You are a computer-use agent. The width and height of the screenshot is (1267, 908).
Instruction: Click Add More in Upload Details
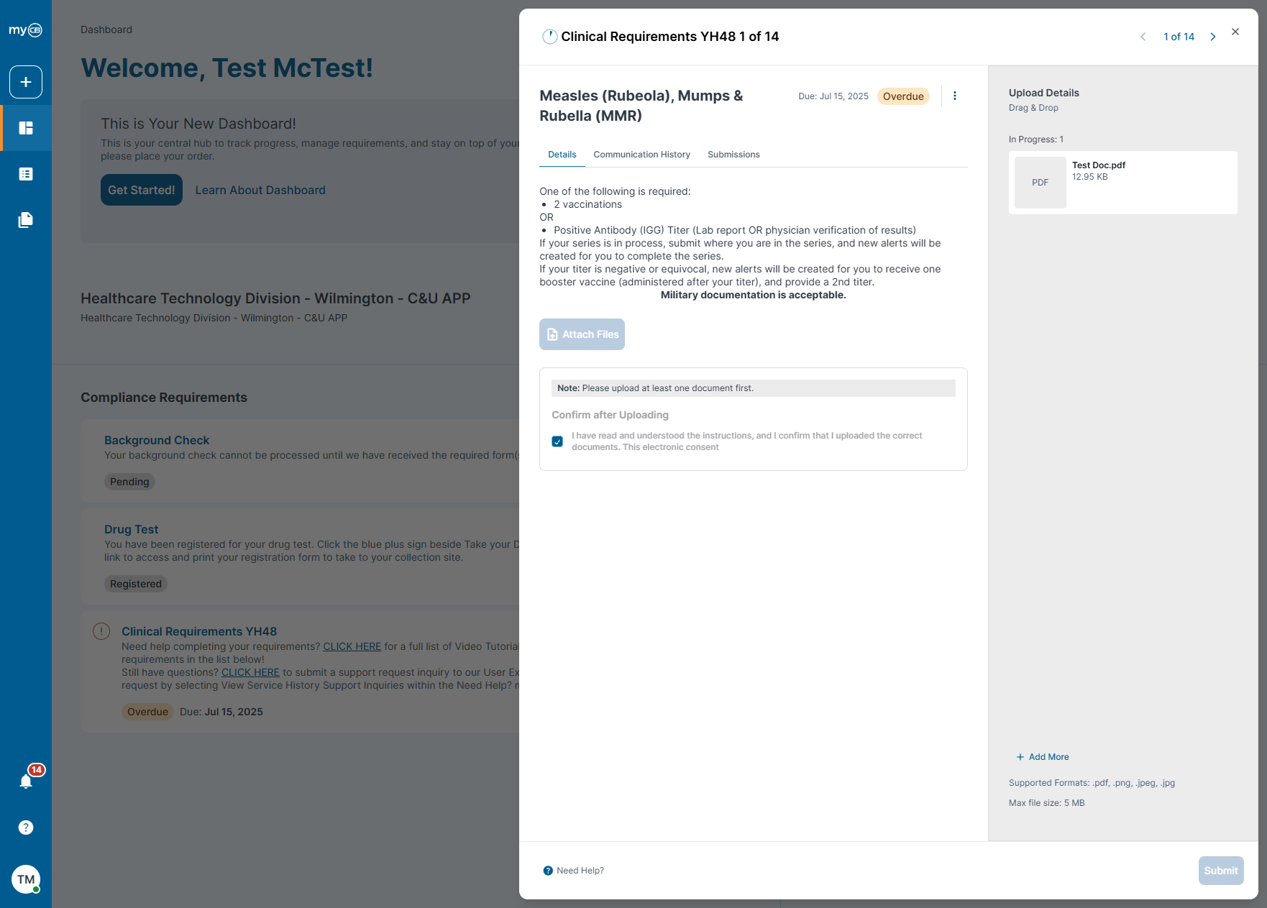coord(1043,757)
